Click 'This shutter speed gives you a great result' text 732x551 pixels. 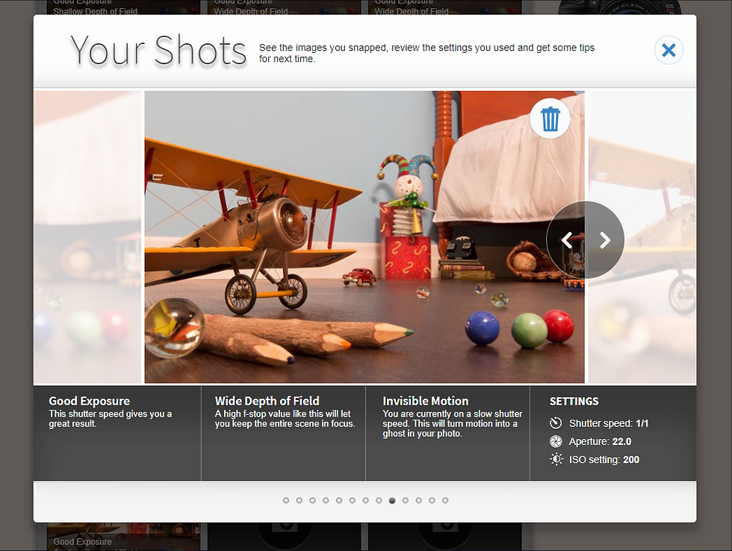pos(111,419)
